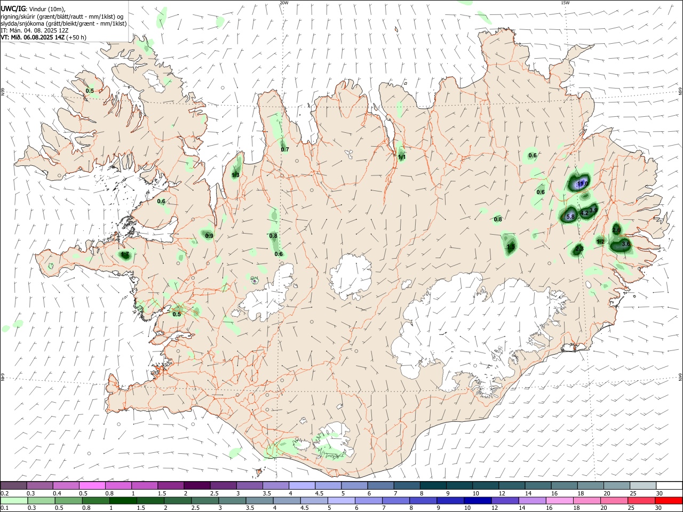Click the 11.0 precipitation value on the map
The height and width of the screenshot is (512, 683).
pos(582,184)
